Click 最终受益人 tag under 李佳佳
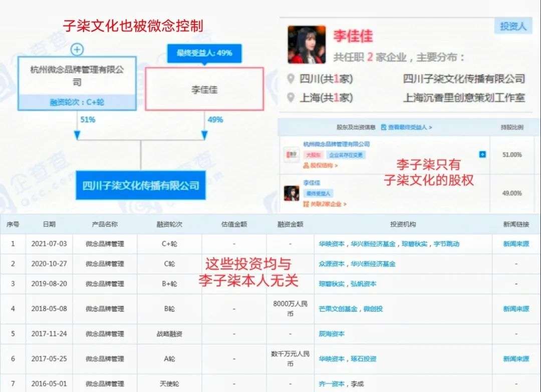The height and width of the screenshot is (392, 541). [318, 193]
